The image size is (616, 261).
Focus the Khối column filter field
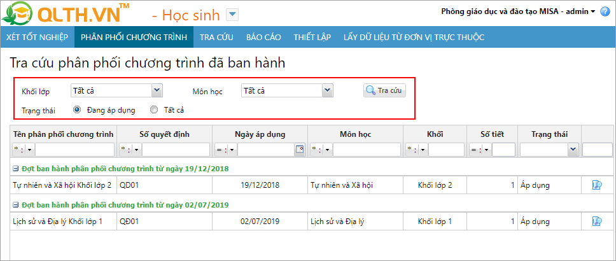point(446,150)
